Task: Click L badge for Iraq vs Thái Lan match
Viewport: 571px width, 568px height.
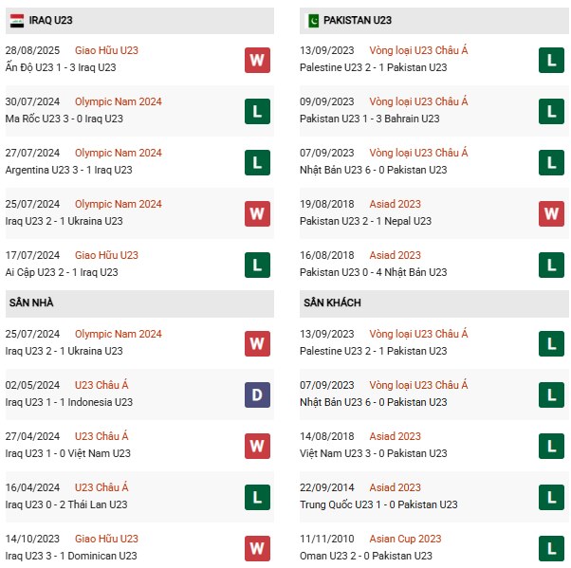Action: [x=257, y=497]
